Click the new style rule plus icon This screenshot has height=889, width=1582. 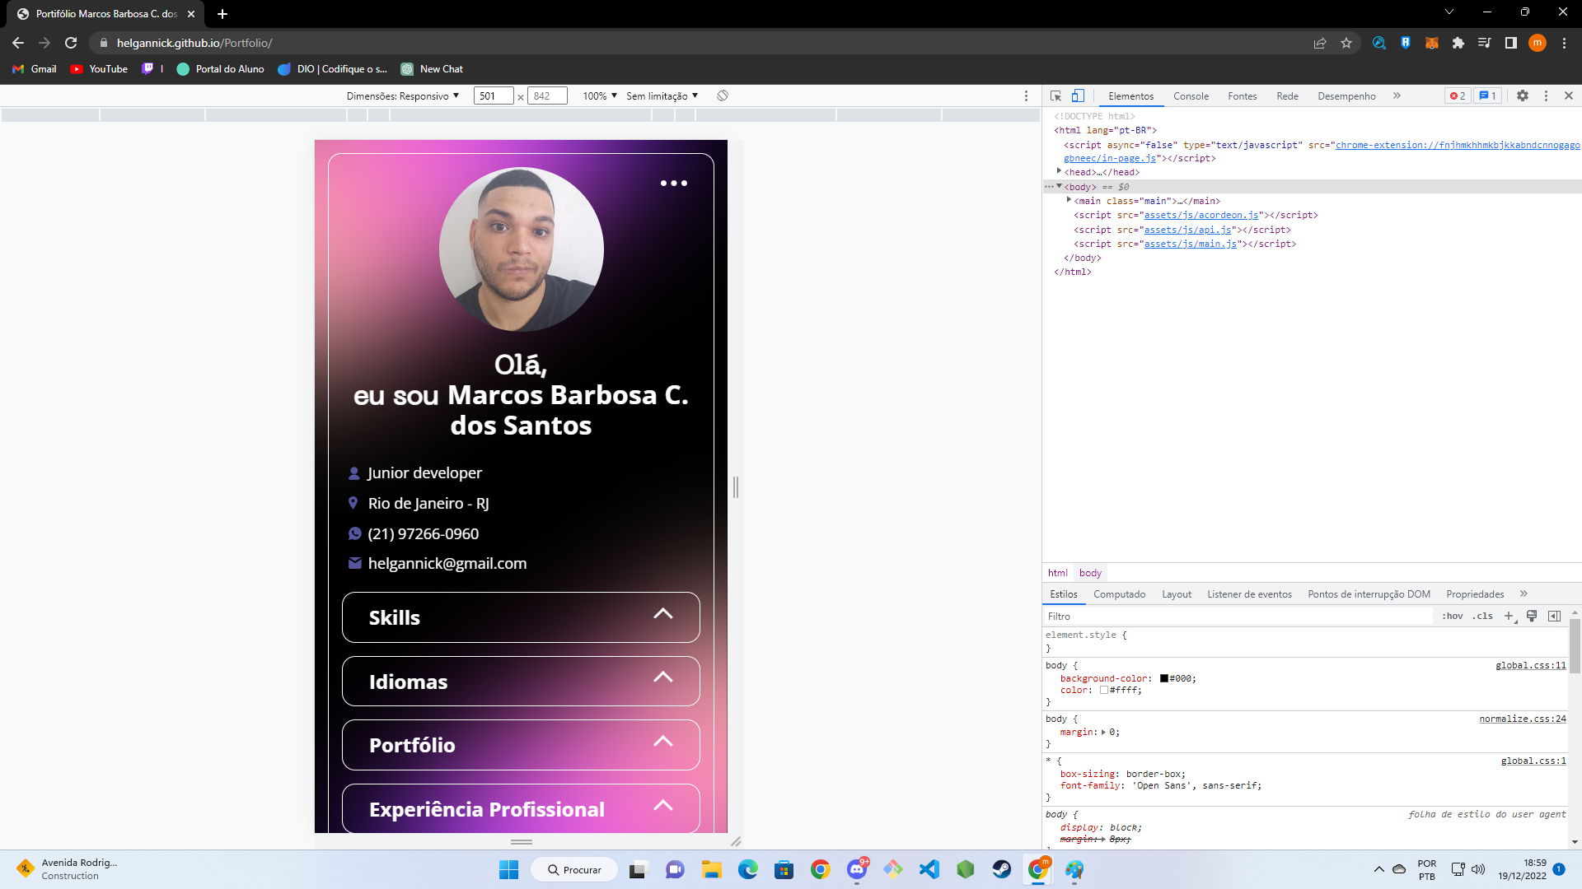point(1509,617)
